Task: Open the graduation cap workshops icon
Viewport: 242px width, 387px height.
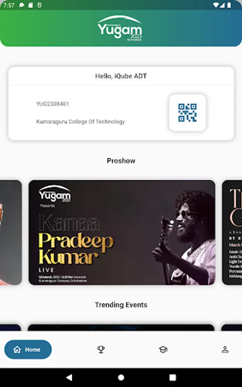Action: coord(163,349)
